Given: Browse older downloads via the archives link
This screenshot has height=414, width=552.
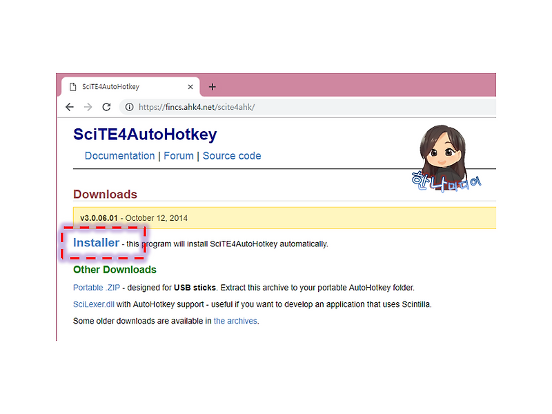Looking at the screenshot, I should click(x=235, y=320).
